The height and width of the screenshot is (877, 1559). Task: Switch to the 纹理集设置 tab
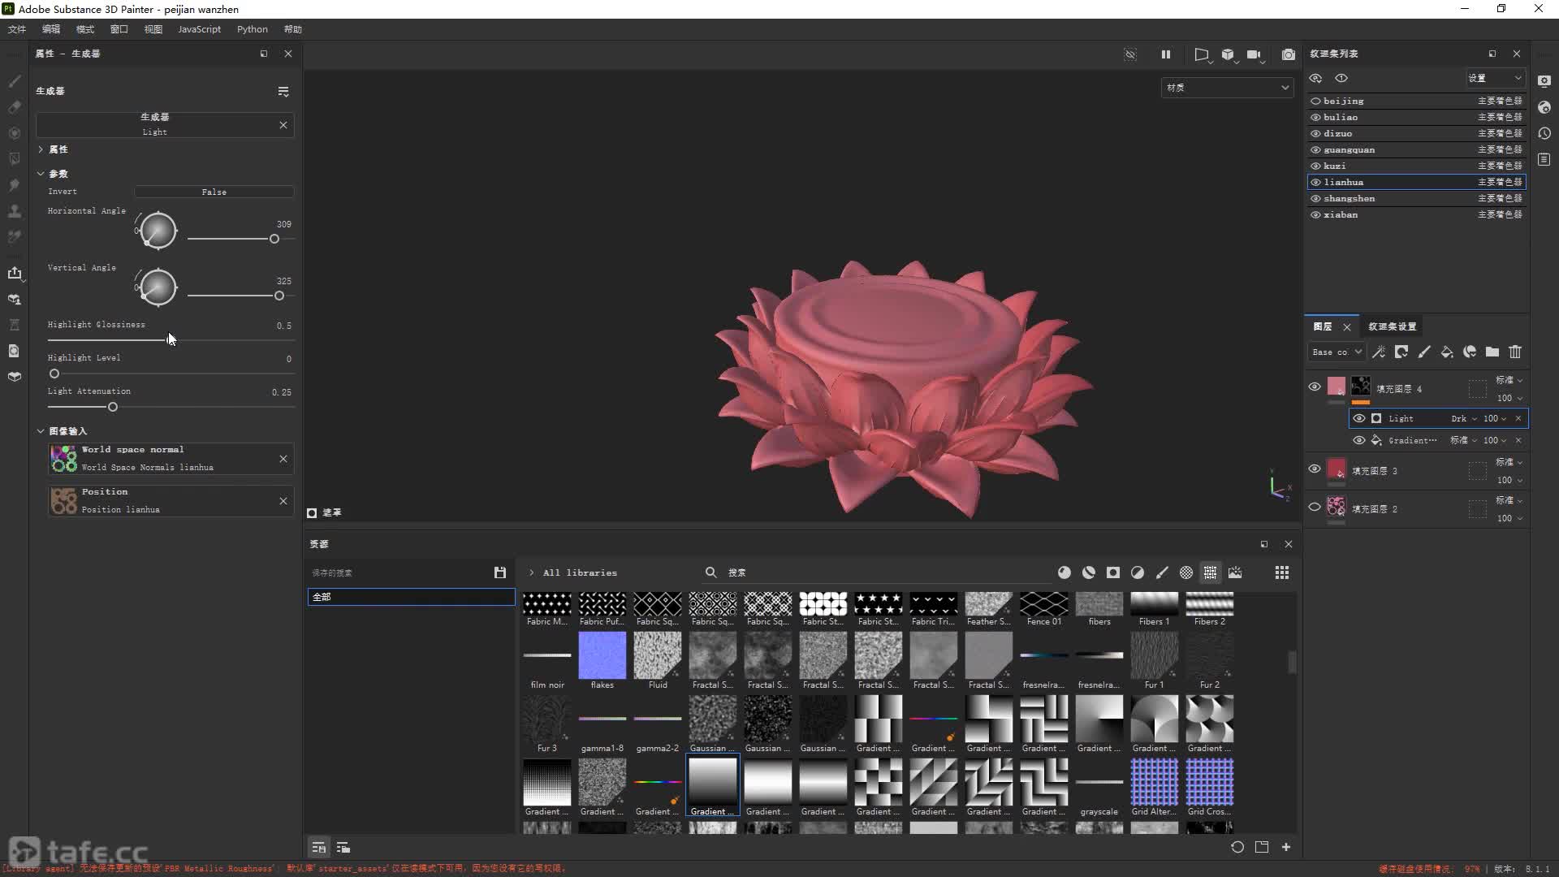1393,326
